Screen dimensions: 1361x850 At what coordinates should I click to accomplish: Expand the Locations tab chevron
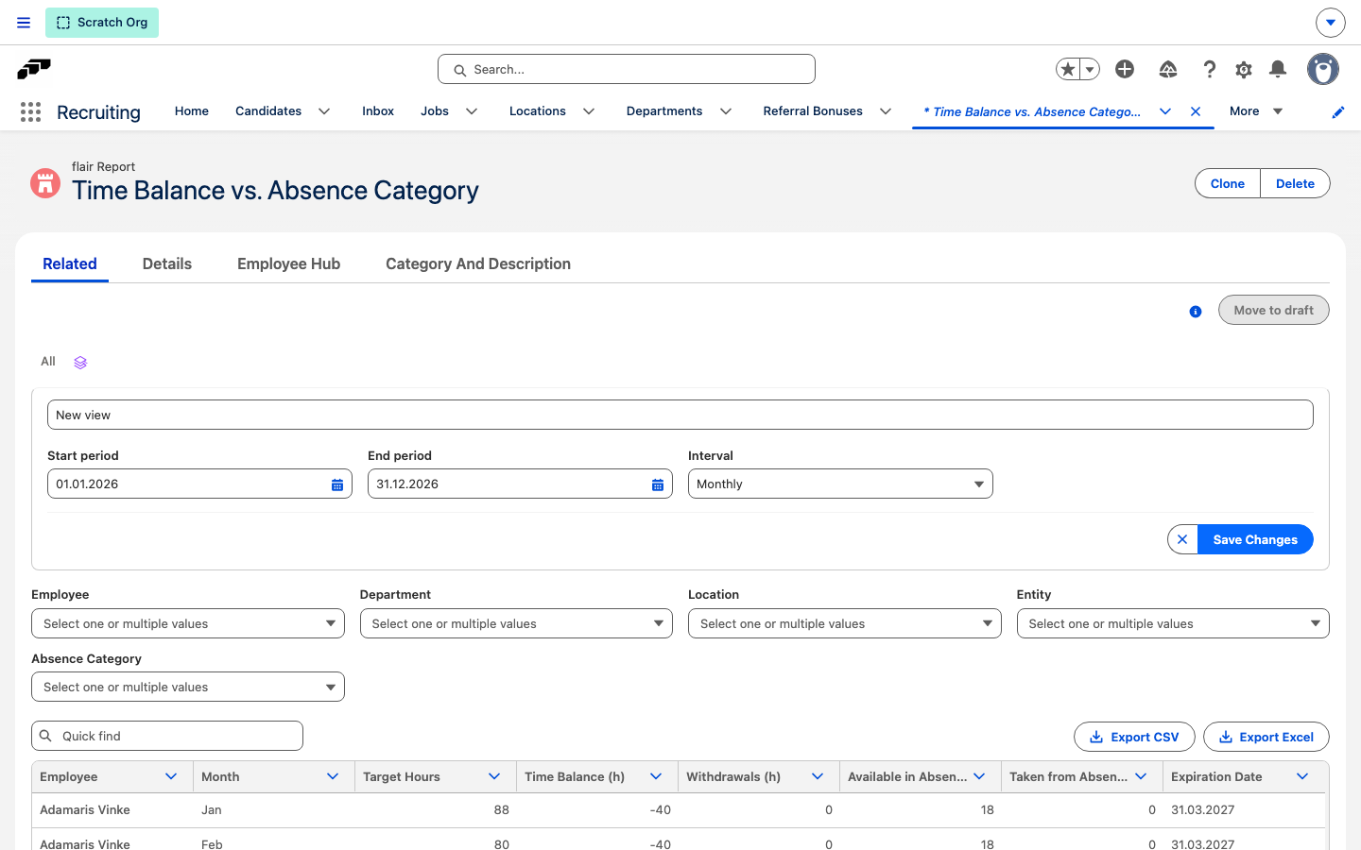[x=589, y=111]
